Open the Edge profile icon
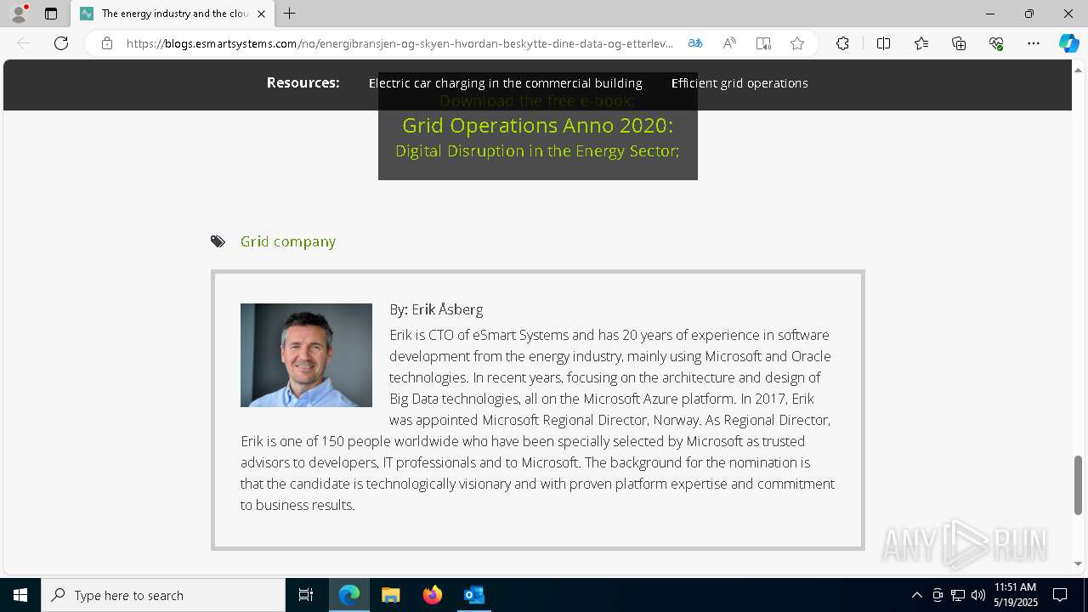The width and height of the screenshot is (1088, 612). pyautogui.click(x=18, y=14)
